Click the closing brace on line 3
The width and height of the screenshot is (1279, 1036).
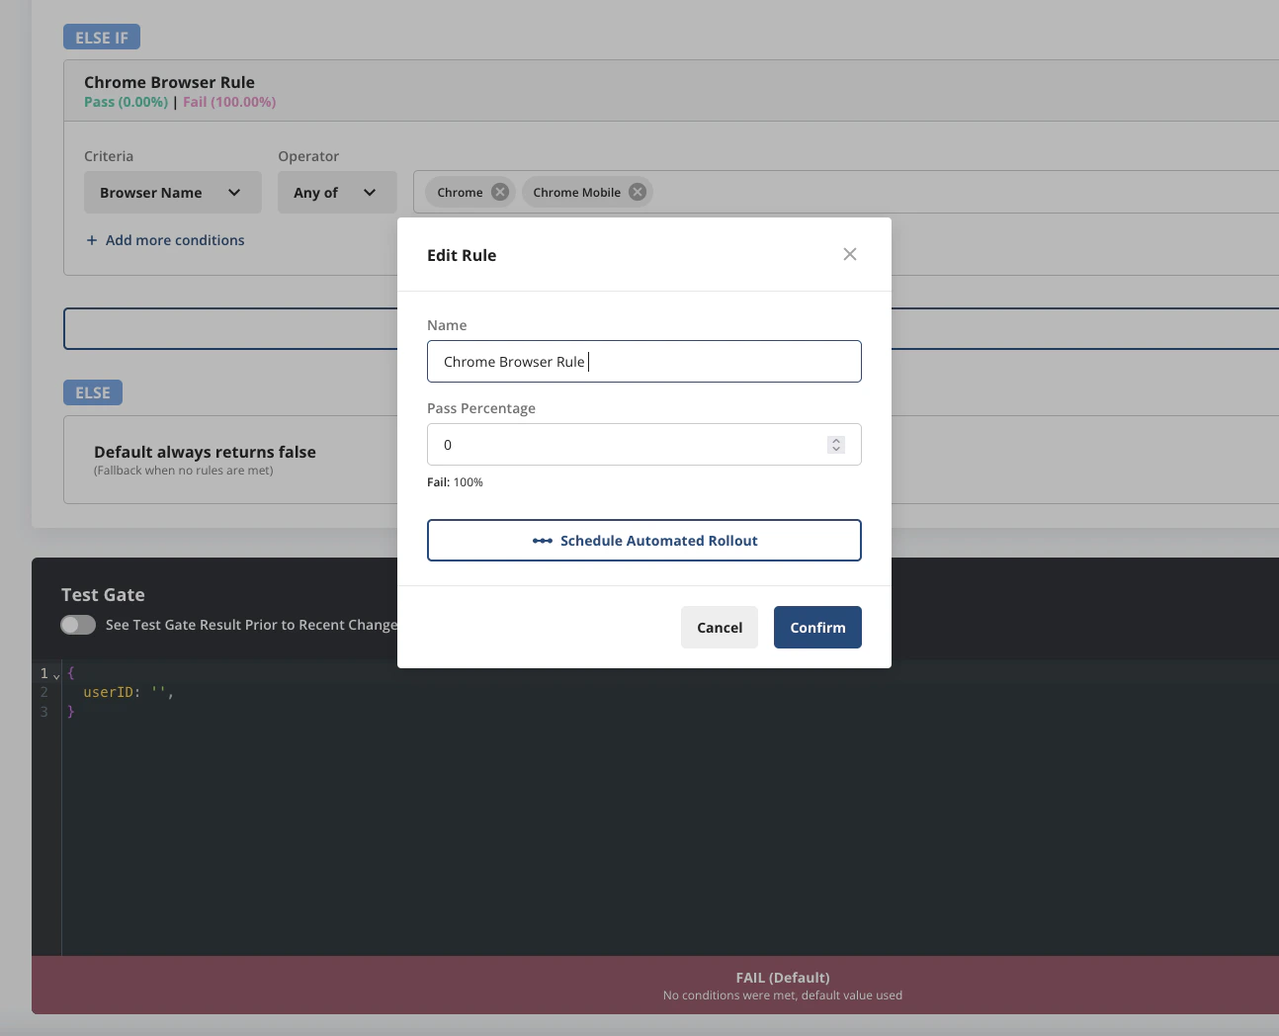tap(70, 712)
